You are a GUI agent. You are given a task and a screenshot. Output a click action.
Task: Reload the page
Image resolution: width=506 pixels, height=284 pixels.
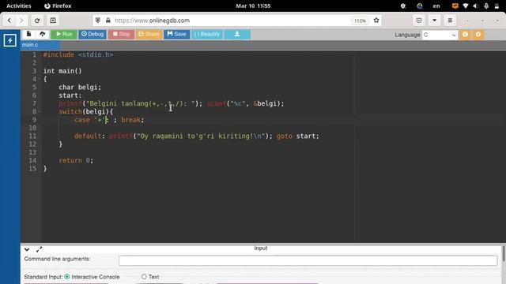point(37,21)
